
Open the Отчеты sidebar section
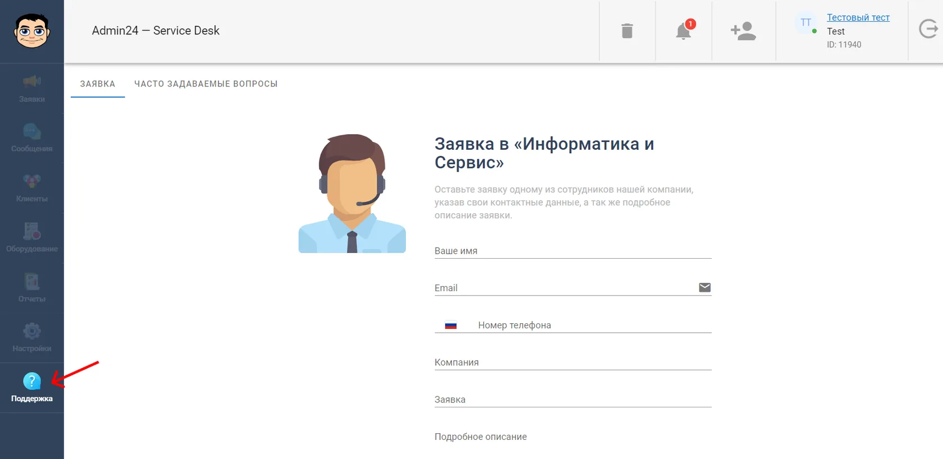click(32, 288)
